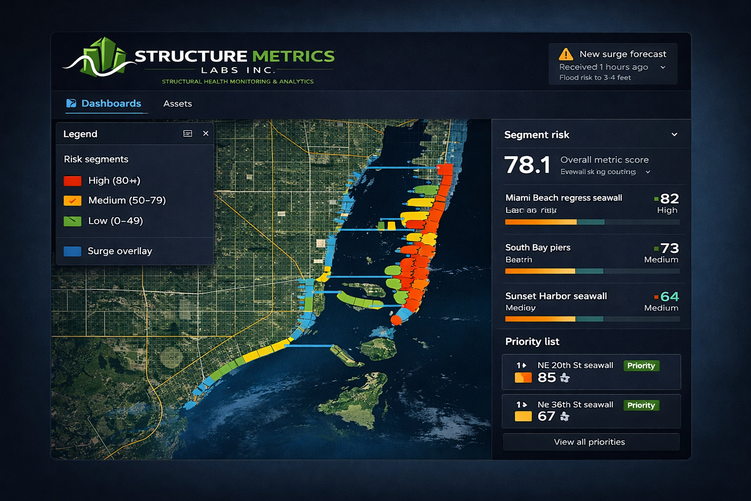Click the Priority badge on NE 20th St seawall

pyautogui.click(x=641, y=365)
